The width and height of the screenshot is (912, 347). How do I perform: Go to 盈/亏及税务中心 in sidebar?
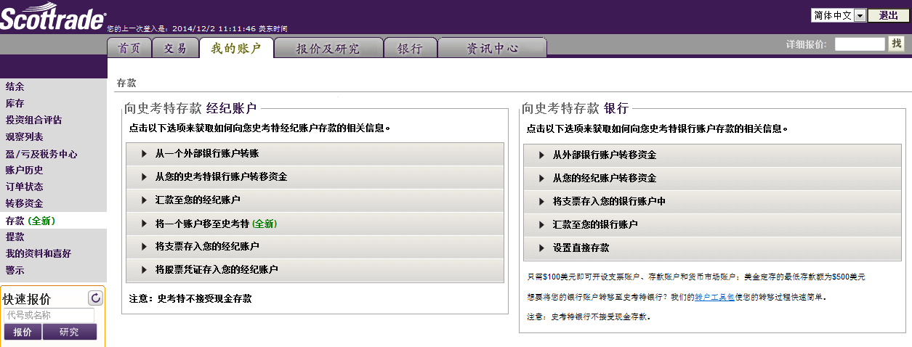[41, 154]
